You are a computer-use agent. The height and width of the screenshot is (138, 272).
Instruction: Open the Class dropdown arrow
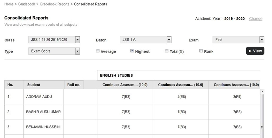[x=78, y=40]
